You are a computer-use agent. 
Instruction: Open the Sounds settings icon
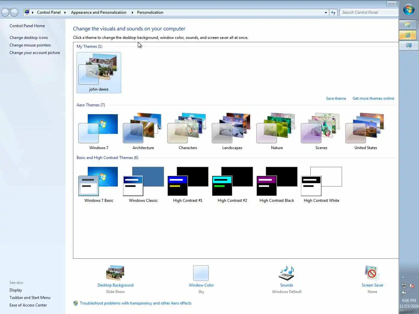point(286,273)
